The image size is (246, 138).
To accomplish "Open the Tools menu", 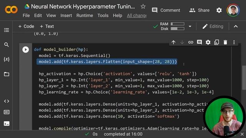I will pos(103,15).
